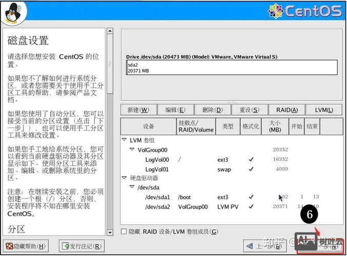Select the /dev/sda2 partition row
This screenshot has height=256, width=347.
(232, 207)
